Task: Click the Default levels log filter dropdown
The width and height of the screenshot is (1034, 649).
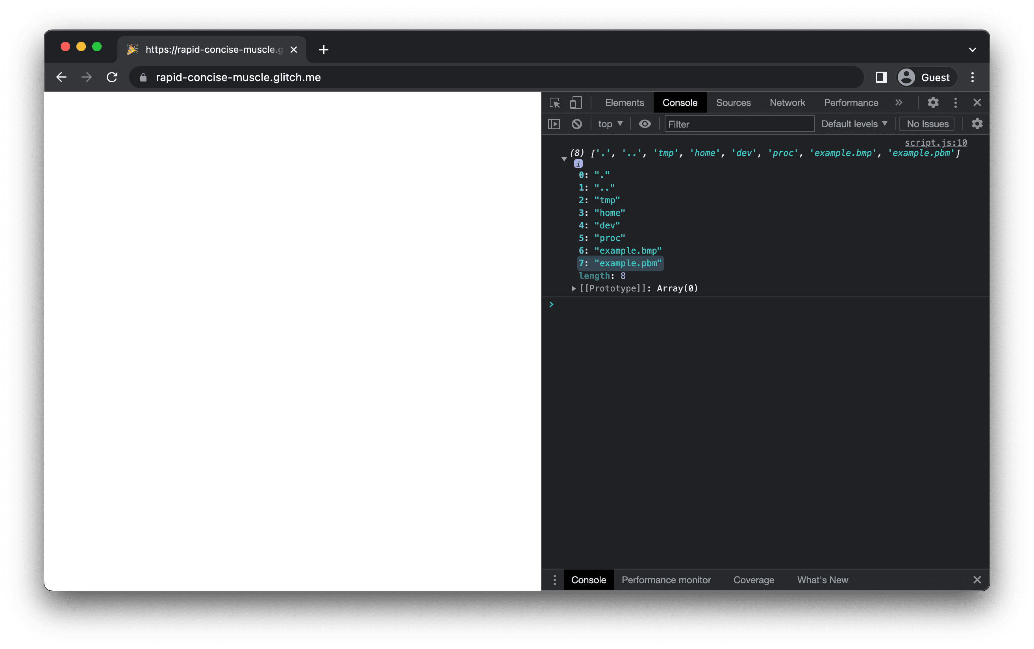Action: click(x=853, y=123)
